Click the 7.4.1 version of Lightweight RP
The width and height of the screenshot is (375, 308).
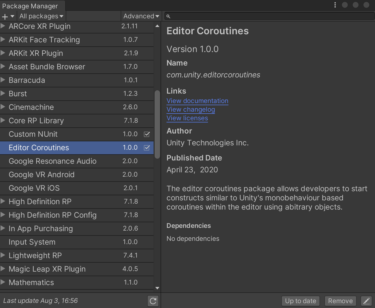[131, 255]
